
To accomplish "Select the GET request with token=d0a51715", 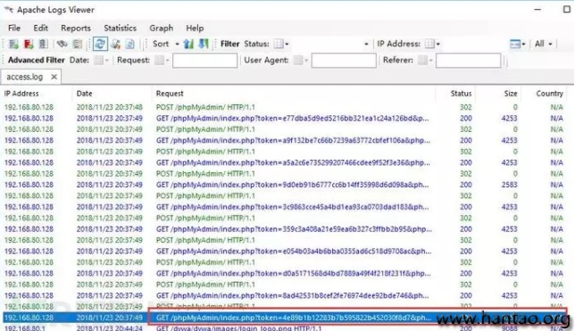I will 293,273.
